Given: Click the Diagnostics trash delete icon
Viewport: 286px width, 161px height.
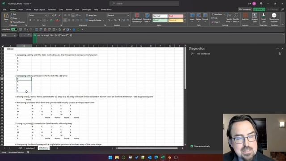Looking at the screenshot, I should [x=280, y=54].
